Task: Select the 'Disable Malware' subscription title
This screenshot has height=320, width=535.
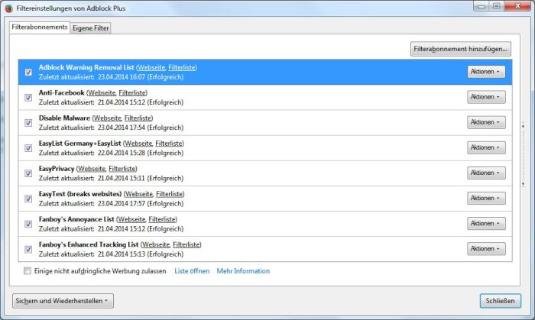Action: [64, 118]
